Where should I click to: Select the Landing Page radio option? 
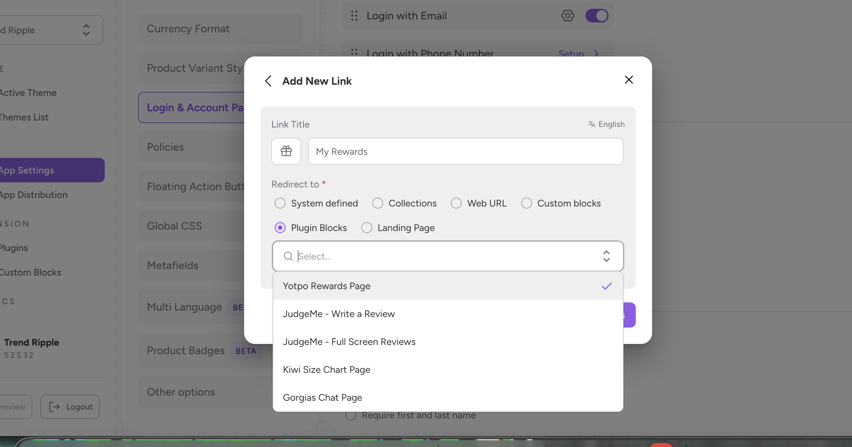[367, 228]
